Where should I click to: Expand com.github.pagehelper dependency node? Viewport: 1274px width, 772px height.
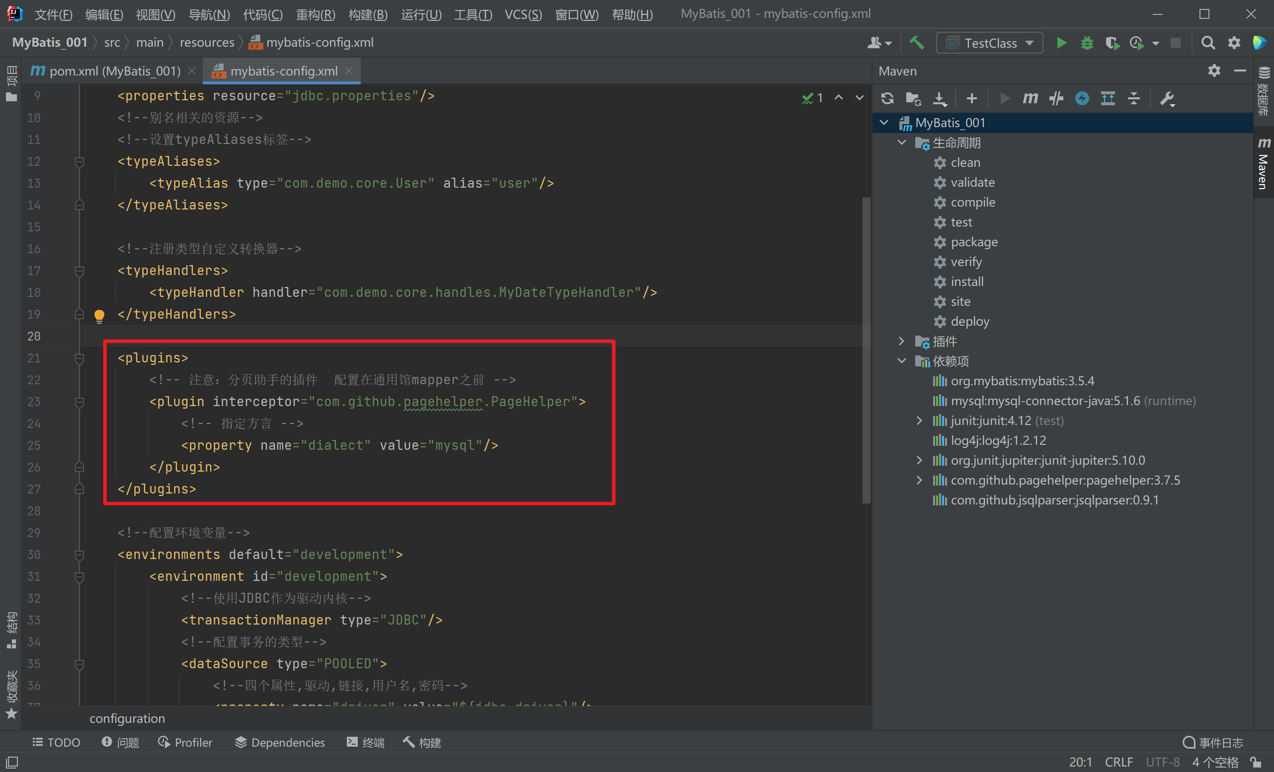click(919, 480)
